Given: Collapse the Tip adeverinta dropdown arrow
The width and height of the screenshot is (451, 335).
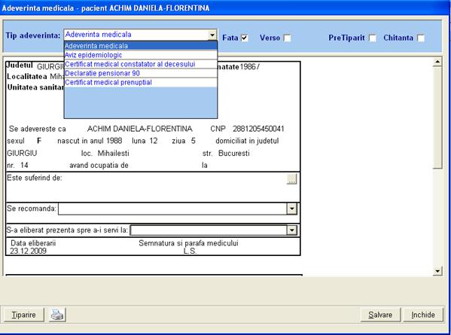Looking at the screenshot, I should [212, 35].
